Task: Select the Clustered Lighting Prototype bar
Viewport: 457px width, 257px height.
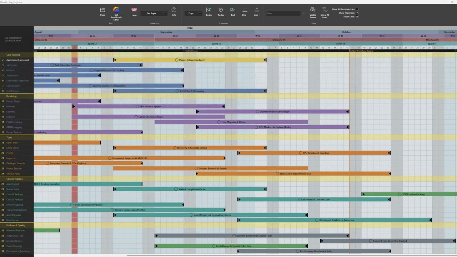Action: [272, 112]
